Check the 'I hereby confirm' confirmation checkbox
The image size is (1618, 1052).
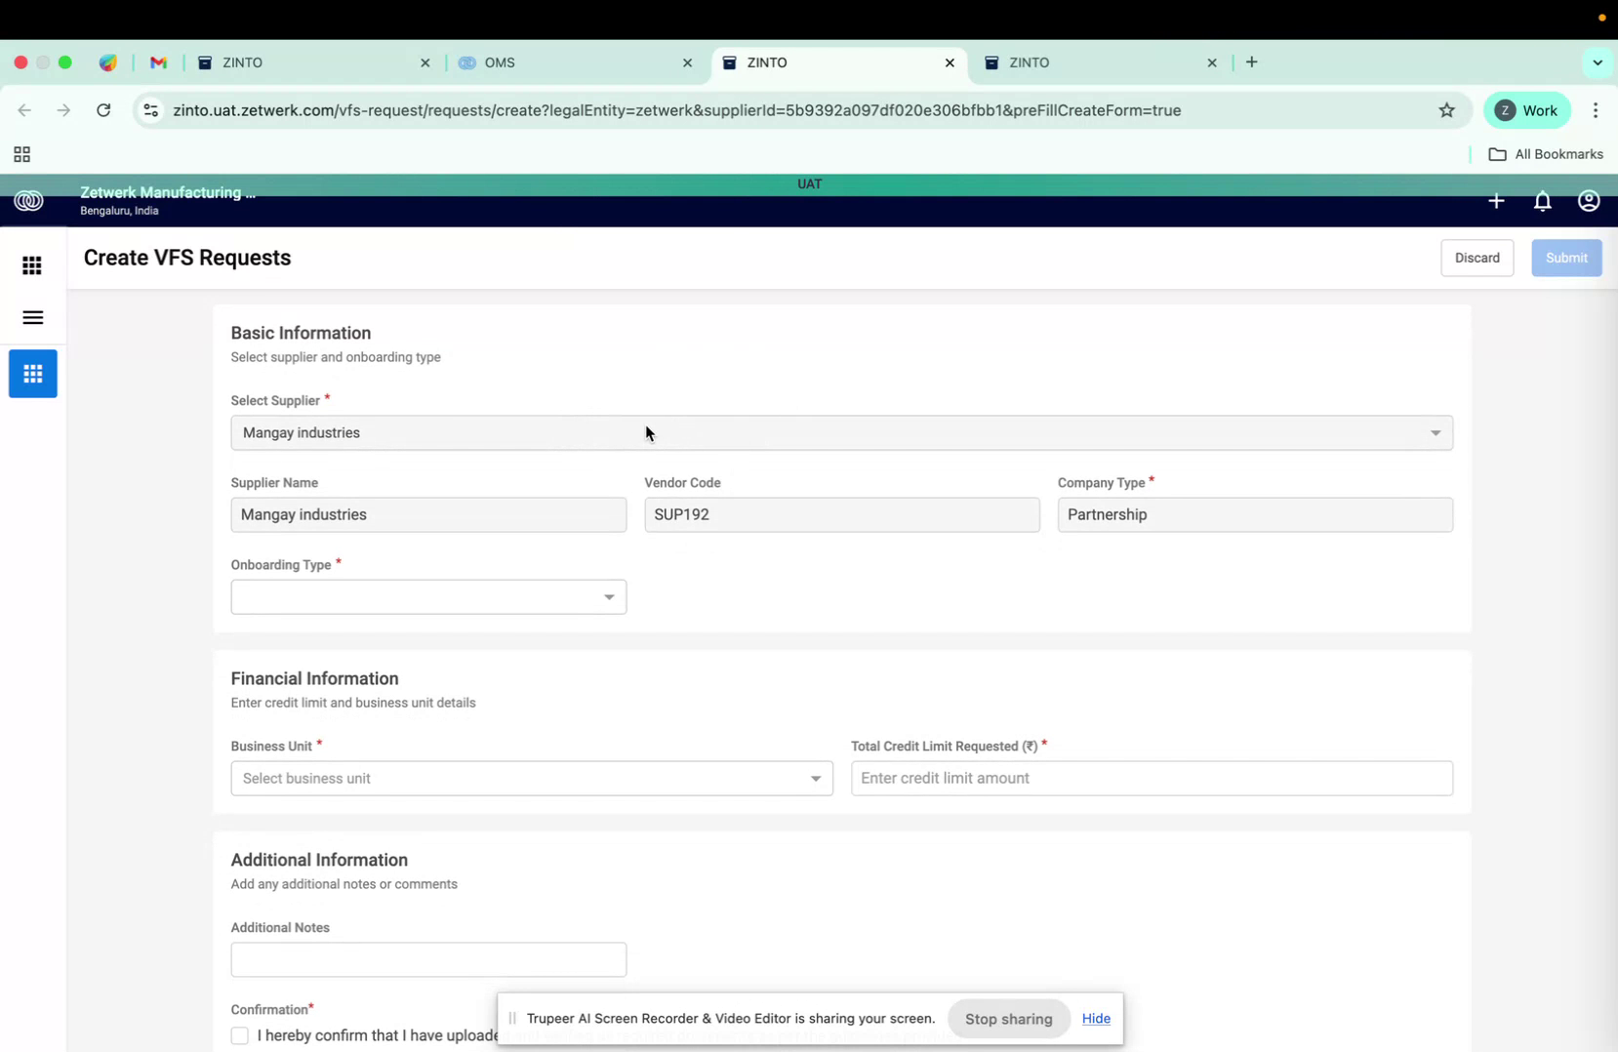click(x=239, y=1035)
